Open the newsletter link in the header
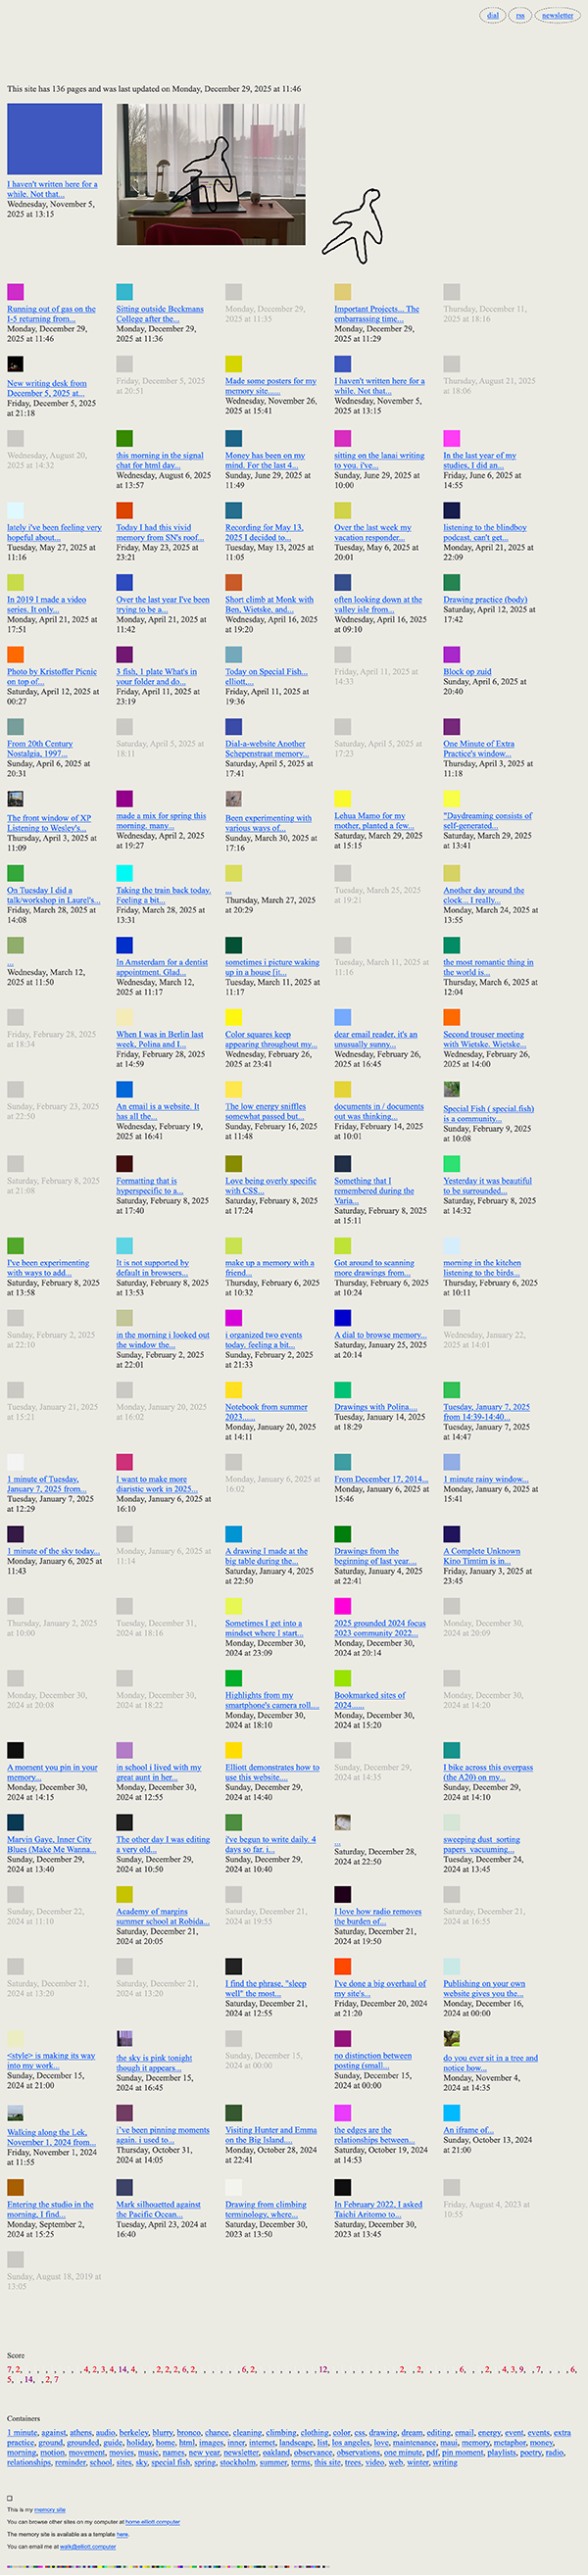This screenshot has width=588, height=2575. point(557,15)
